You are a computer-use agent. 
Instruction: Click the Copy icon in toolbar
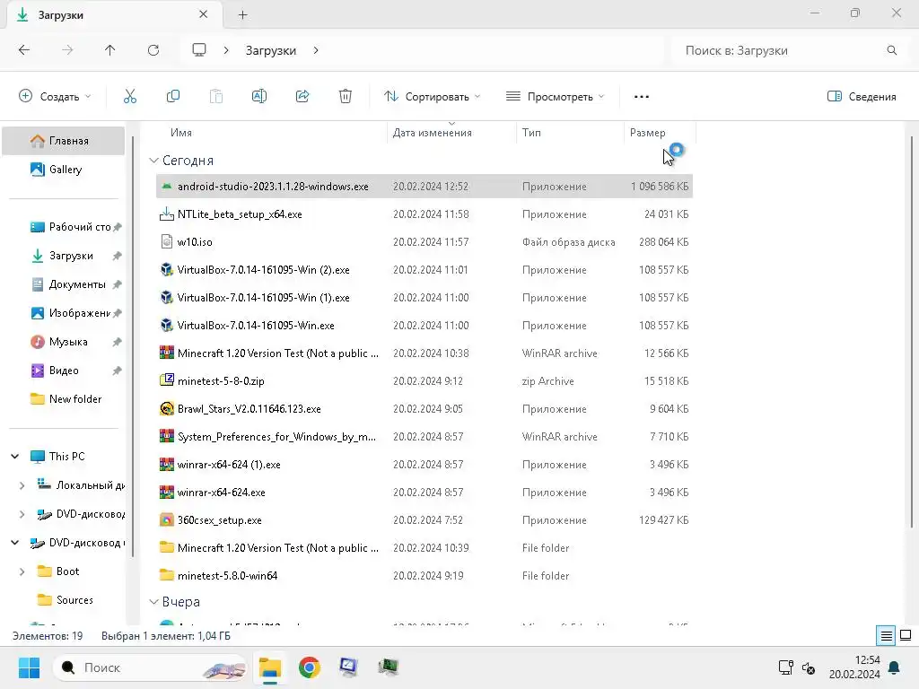tap(173, 96)
